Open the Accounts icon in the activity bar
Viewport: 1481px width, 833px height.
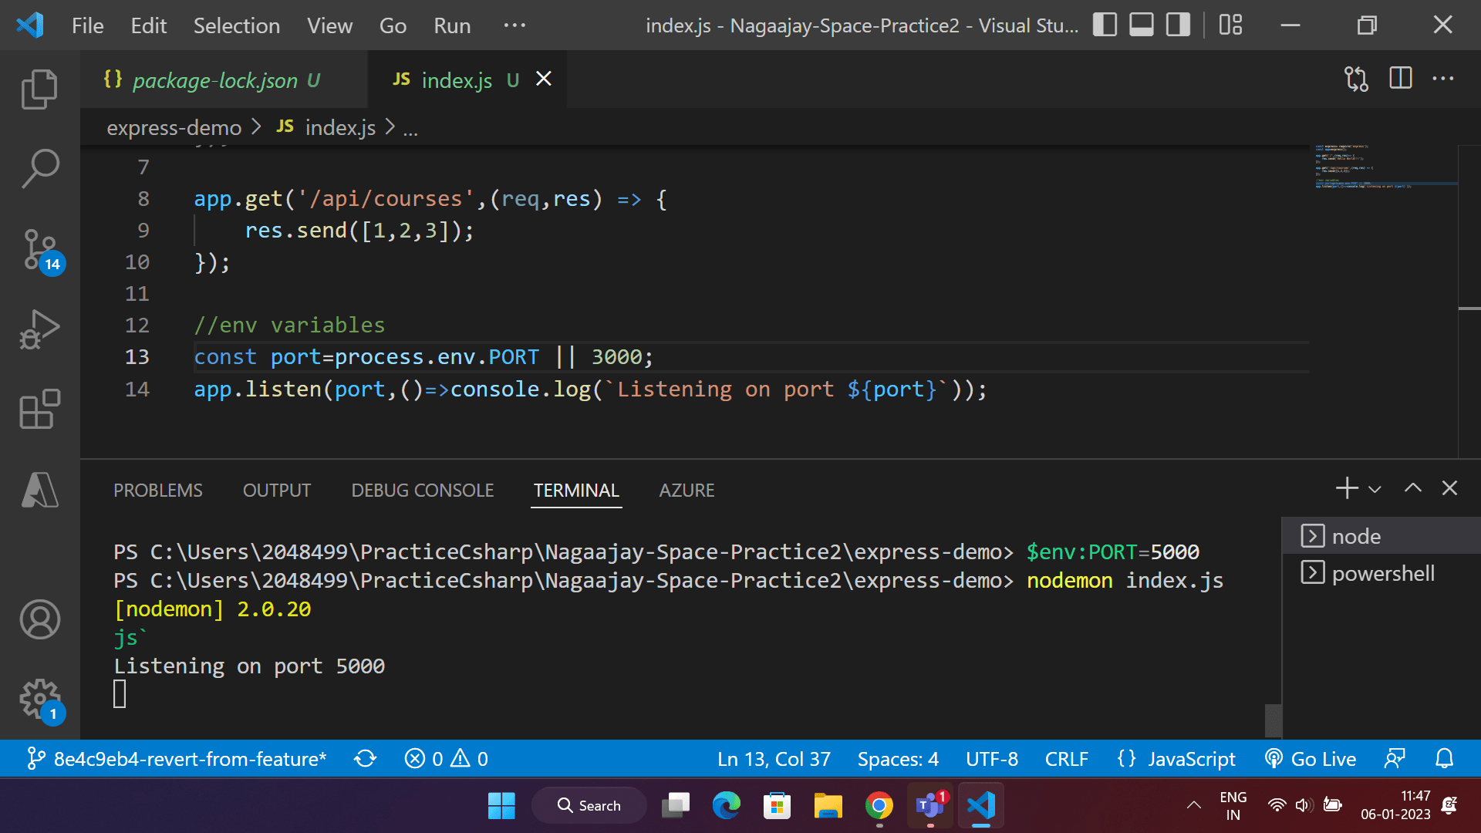(39, 619)
